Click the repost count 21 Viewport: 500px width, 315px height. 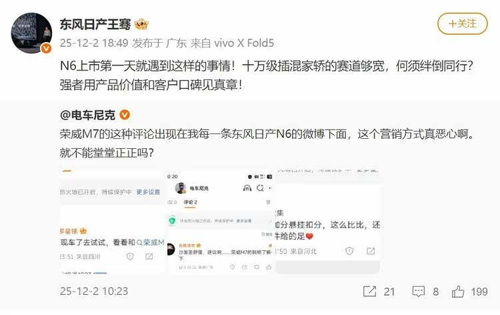coord(389,292)
